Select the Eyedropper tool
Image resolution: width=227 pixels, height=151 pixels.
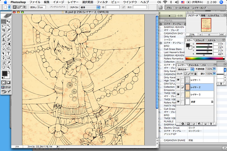pyautogui.click(x=8, y=63)
